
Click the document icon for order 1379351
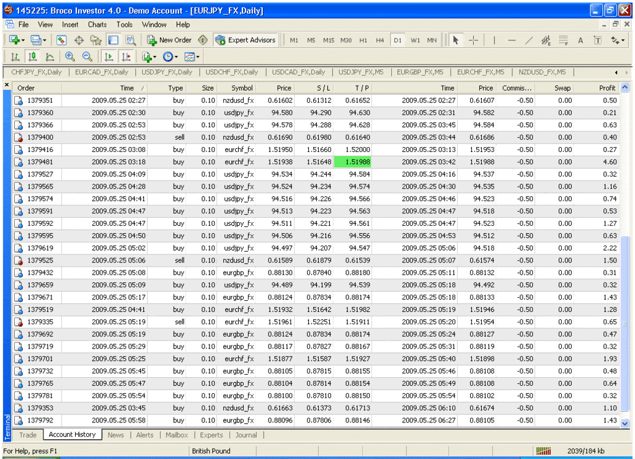pos(18,100)
